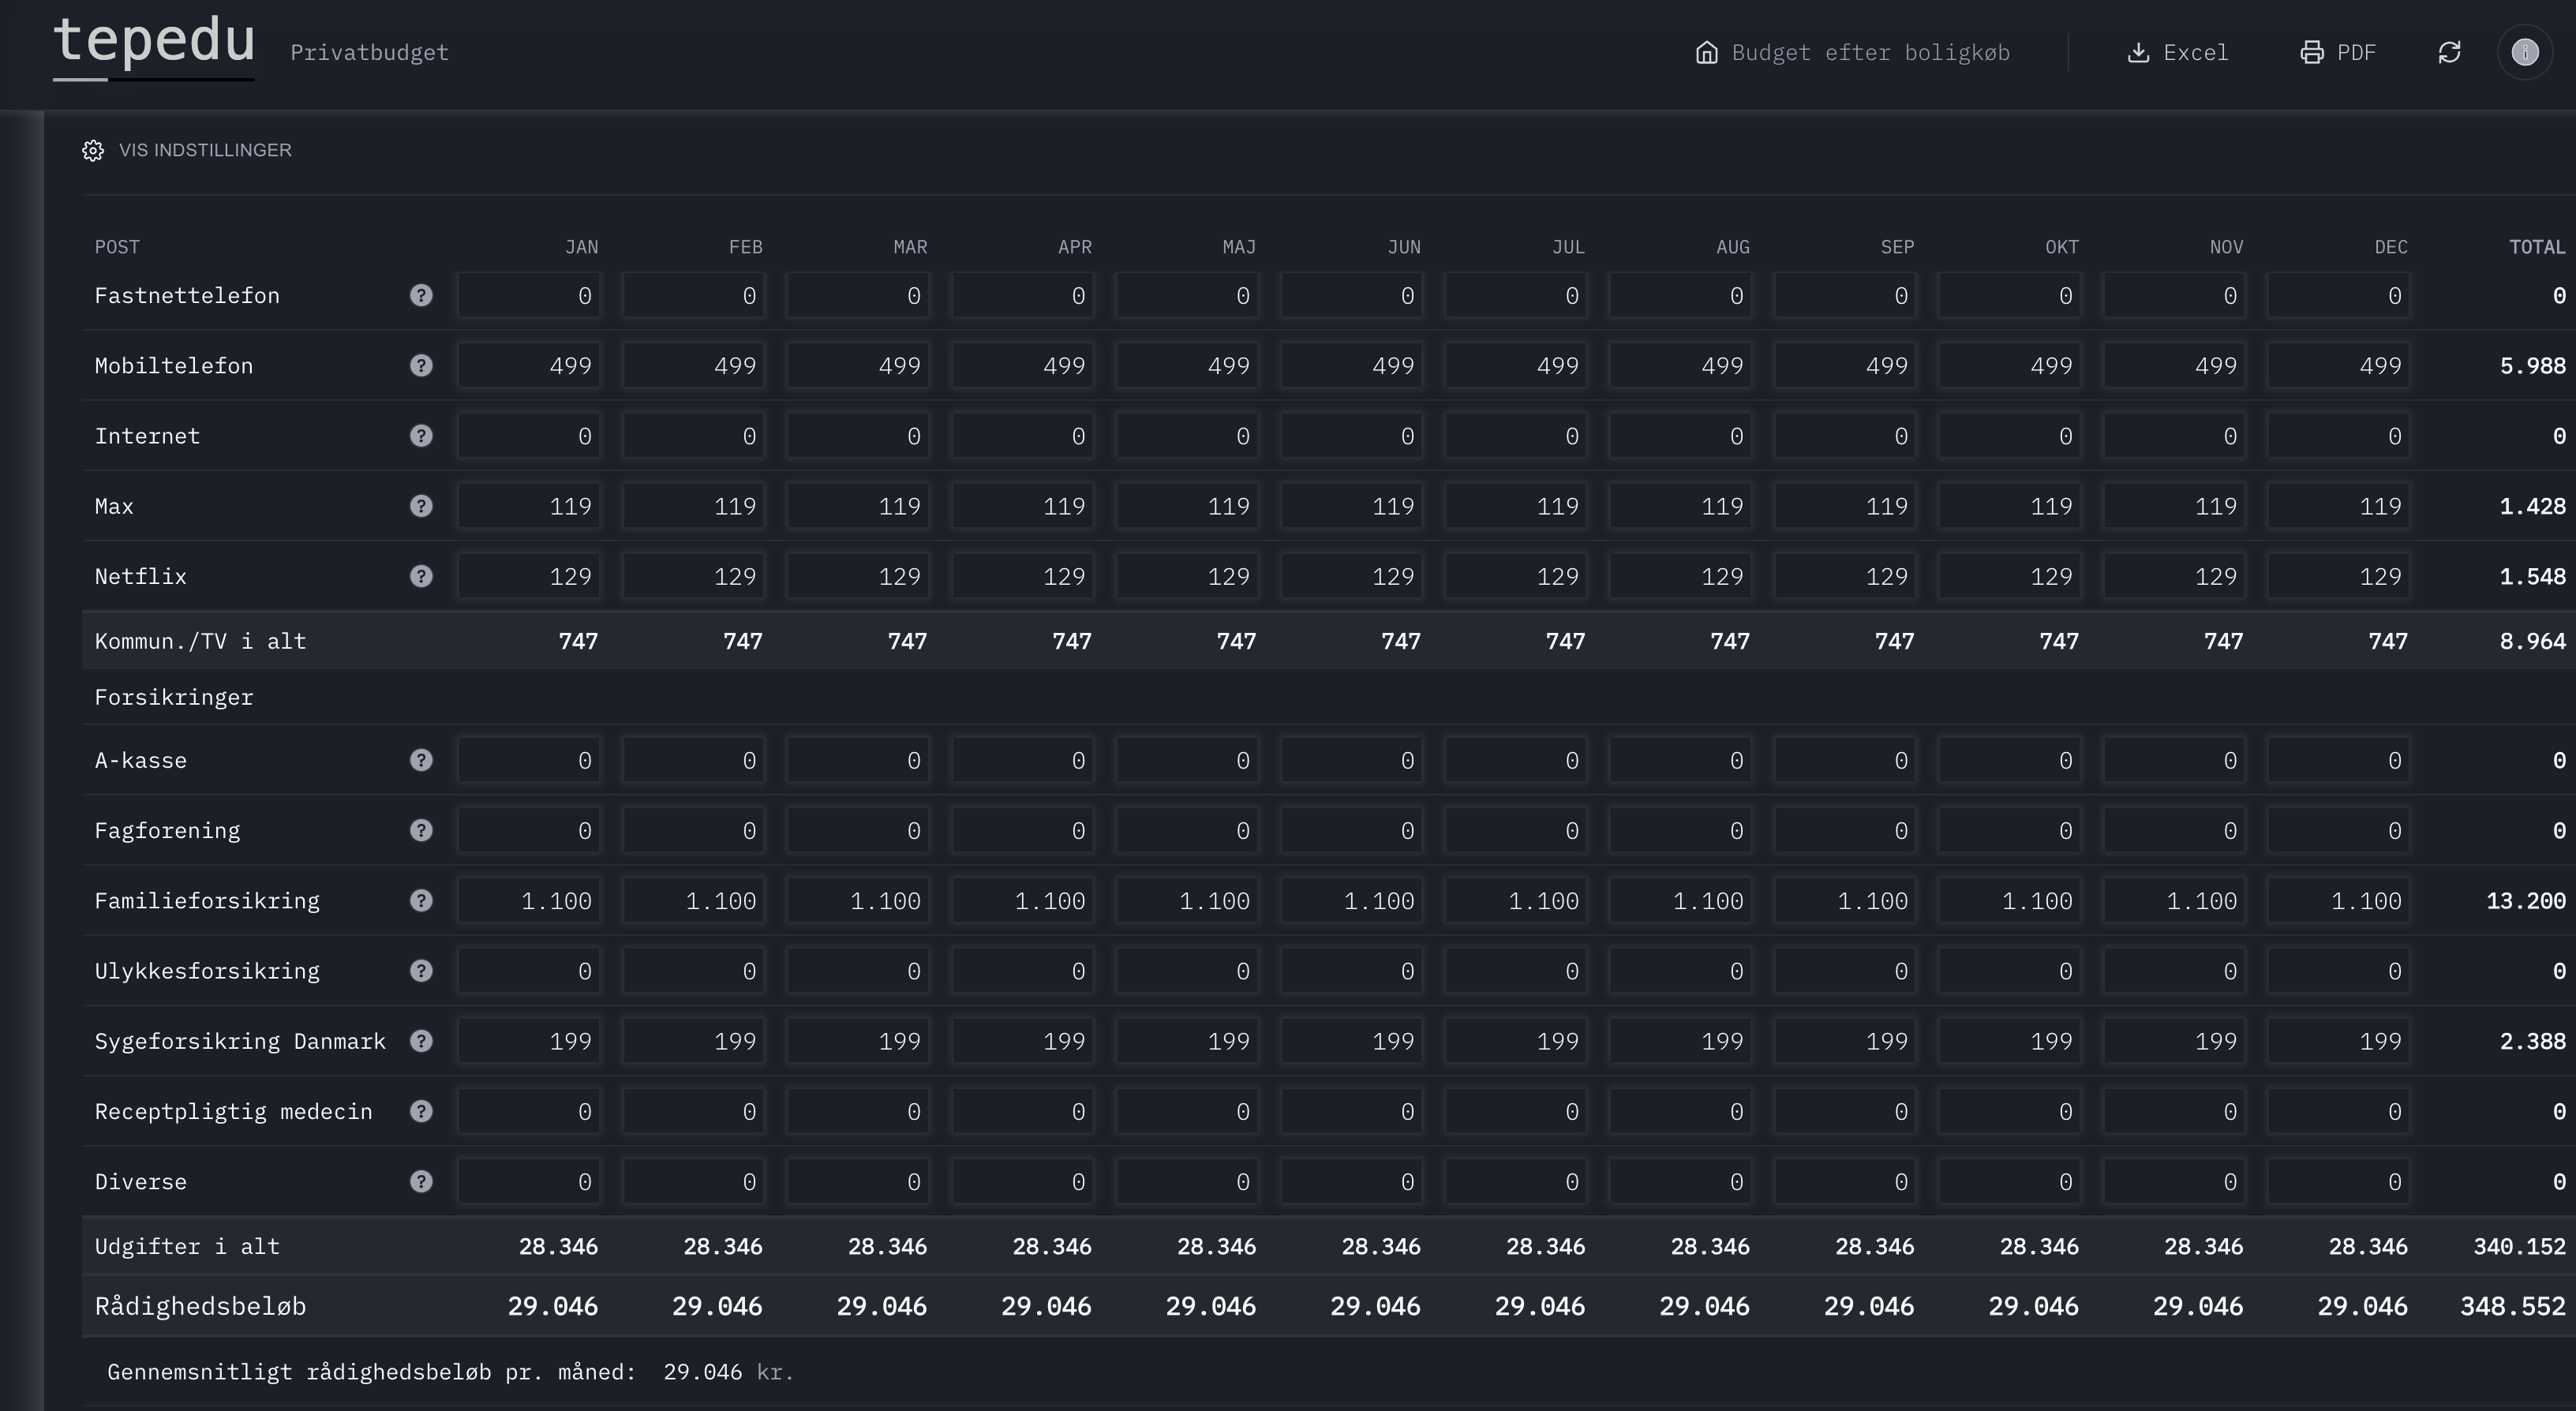Click Kommun./TV total 8.964
The width and height of the screenshot is (2576, 1411).
[2533, 641]
